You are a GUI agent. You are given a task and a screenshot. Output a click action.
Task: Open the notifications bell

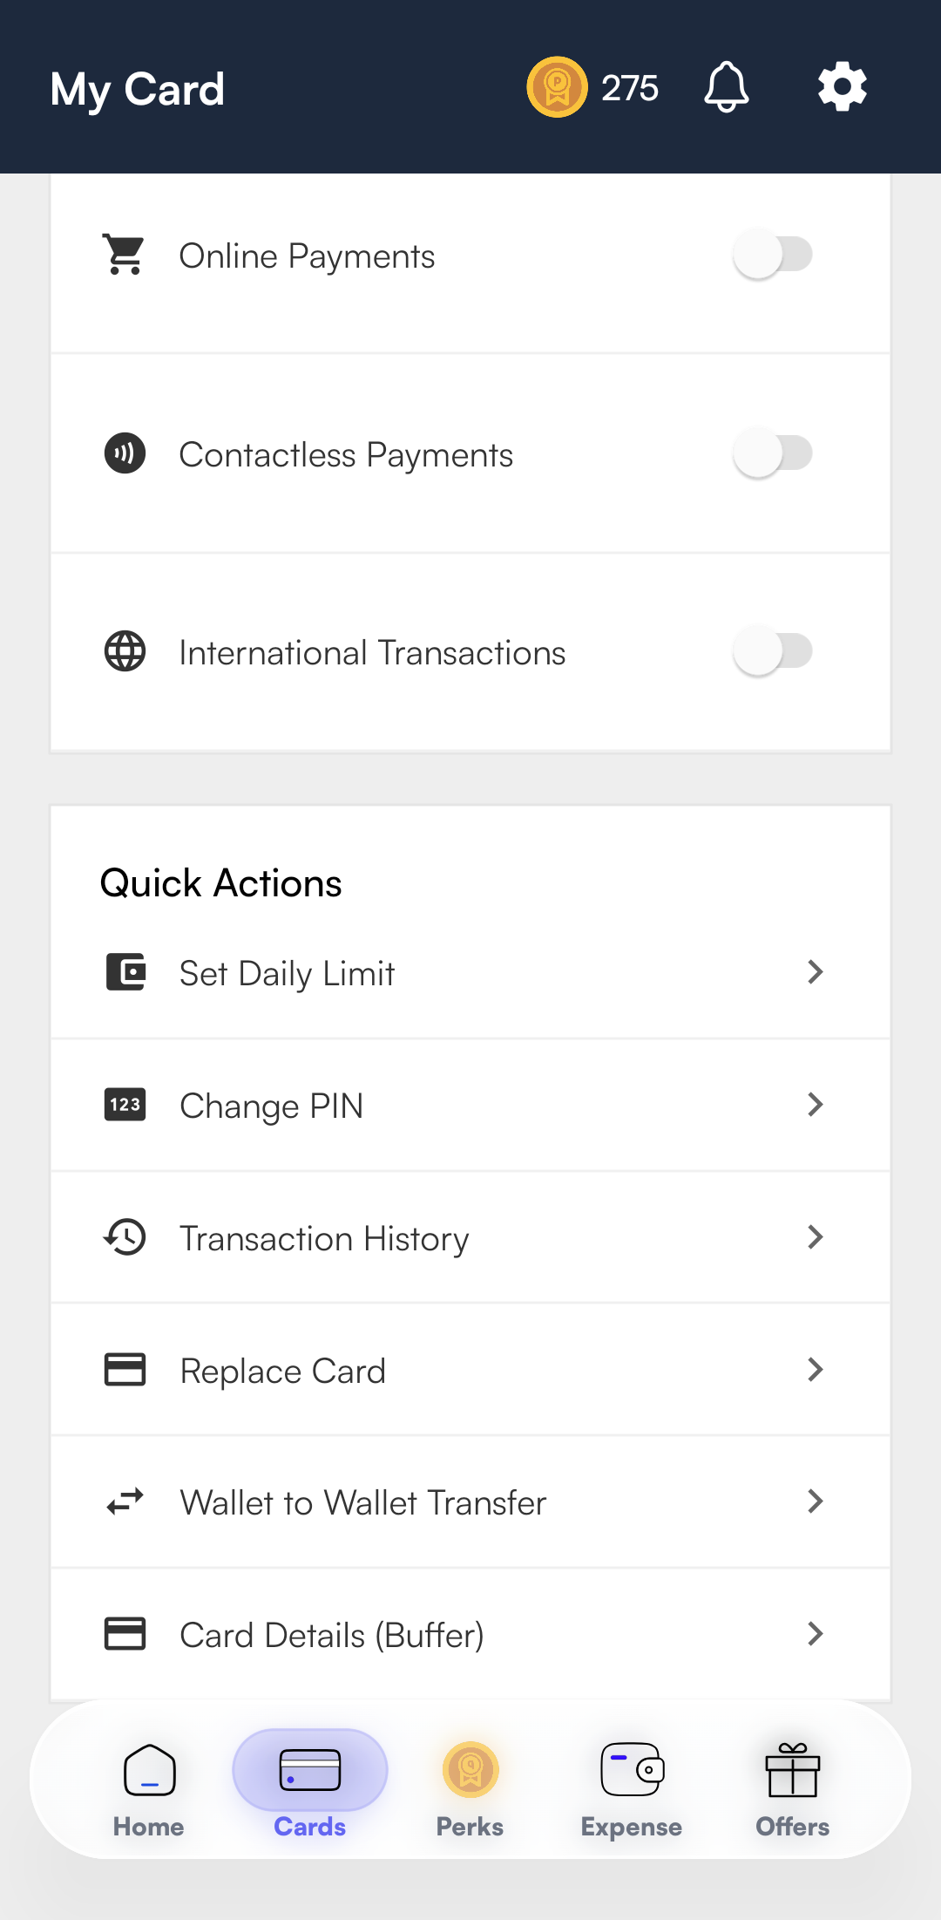(726, 87)
